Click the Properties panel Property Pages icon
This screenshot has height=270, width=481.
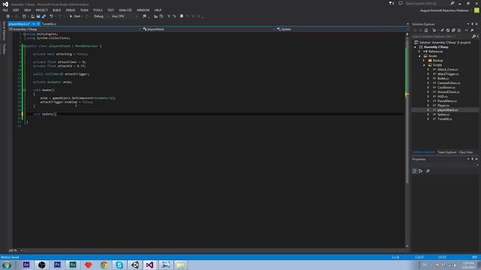point(428,171)
